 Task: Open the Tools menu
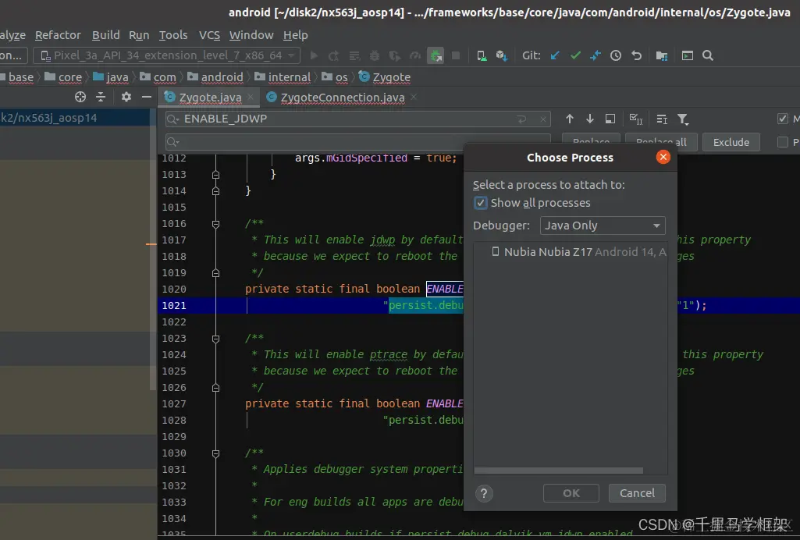tap(173, 35)
